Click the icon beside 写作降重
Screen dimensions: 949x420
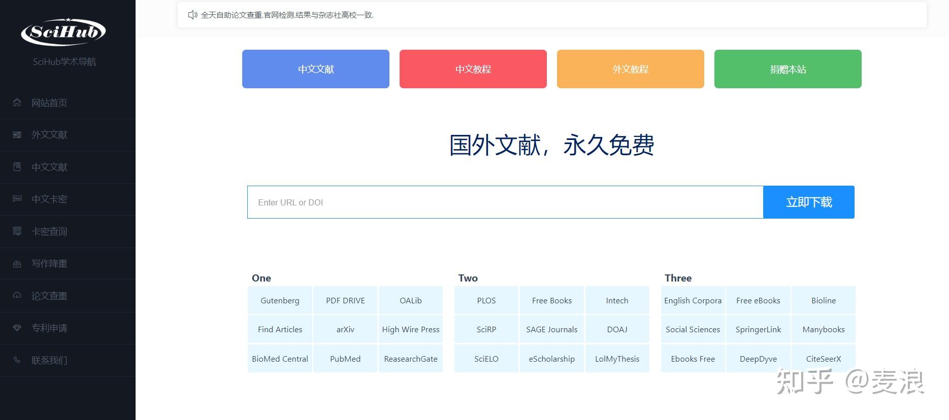click(x=17, y=263)
